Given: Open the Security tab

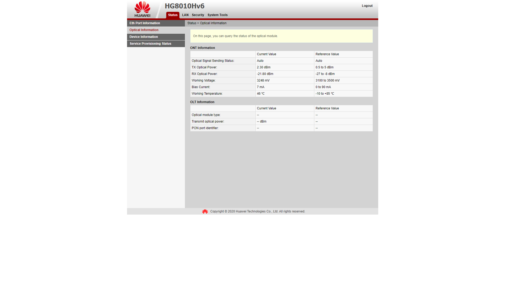Looking at the screenshot, I should [198, 15].
